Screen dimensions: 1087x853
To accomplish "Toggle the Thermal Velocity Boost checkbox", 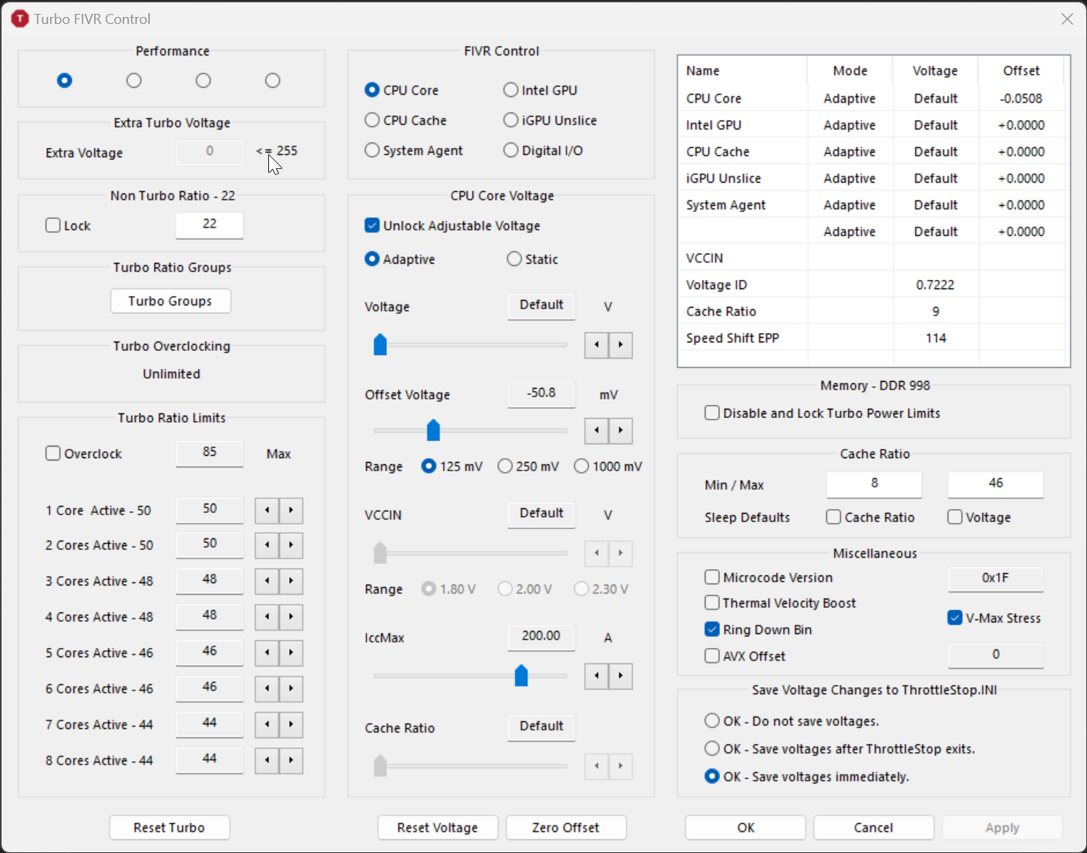I will coord(712,602).
